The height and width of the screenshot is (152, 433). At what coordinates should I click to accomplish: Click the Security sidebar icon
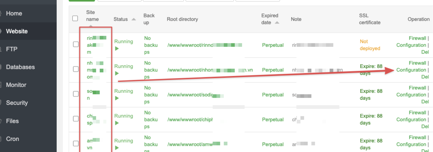(x=1, y=103)
